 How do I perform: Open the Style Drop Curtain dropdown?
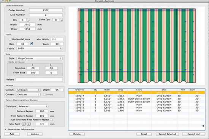[40, 58]
